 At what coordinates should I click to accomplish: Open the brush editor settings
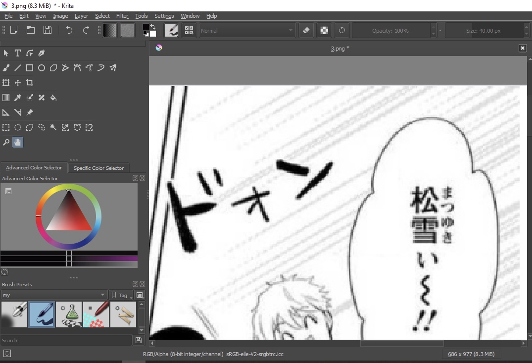point(171,30)
